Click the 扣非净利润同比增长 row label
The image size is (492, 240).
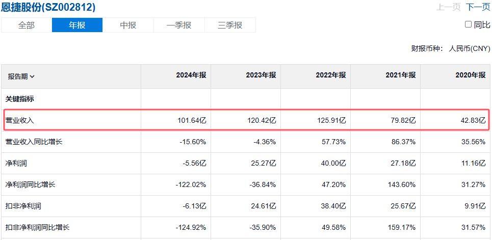point(37,227)
